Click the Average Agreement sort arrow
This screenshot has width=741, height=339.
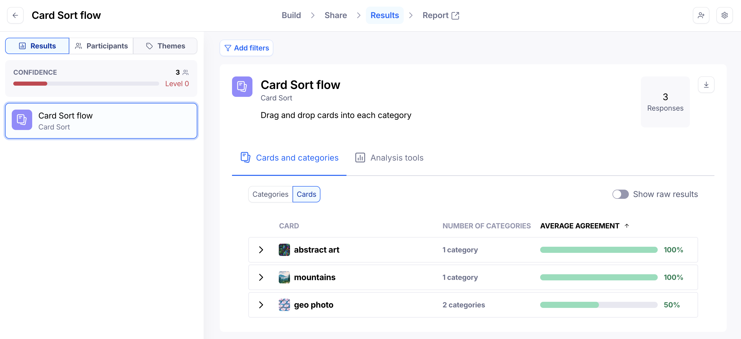tap(627, 226)
